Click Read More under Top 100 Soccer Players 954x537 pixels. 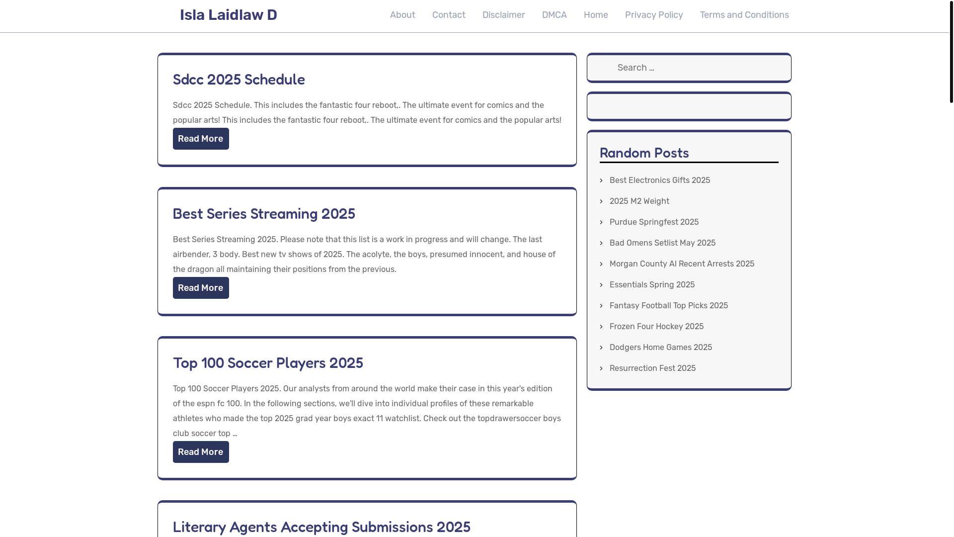click(201, 452)
